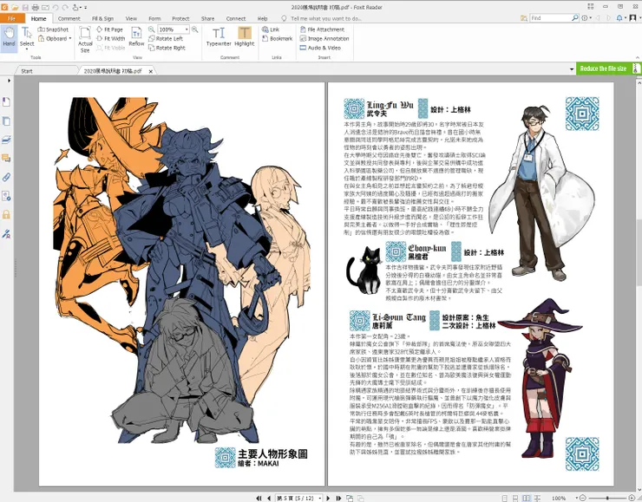
Task: Click Fit Width view option
Action: coord(110,38)
